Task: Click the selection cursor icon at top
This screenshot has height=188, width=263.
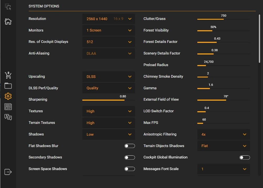Action: tap(8, 7)
